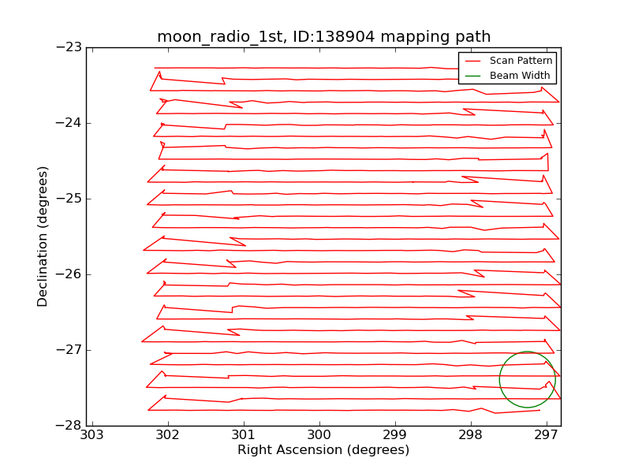Click the 299 tick label on x-axis
631x473 pixels.
(394, 435)
